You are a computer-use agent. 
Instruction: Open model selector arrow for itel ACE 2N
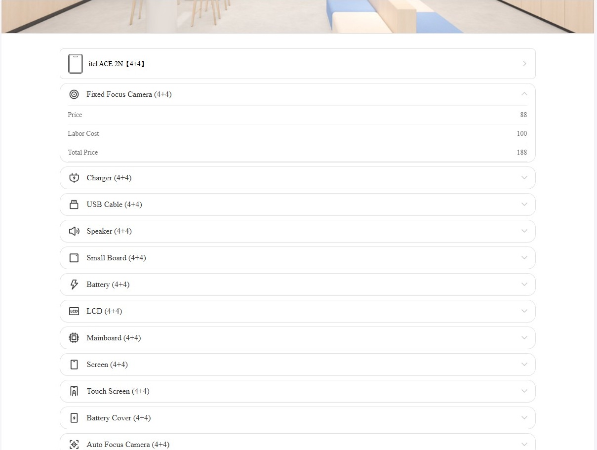click(524, 64)
